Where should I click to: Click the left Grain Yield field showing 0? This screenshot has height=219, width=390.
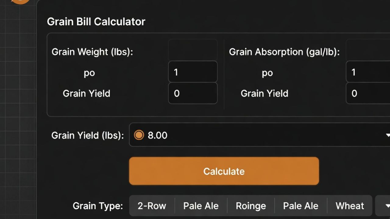pos(193,93)
